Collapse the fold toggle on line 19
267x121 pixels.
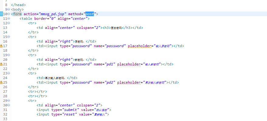tap(9, 55)
